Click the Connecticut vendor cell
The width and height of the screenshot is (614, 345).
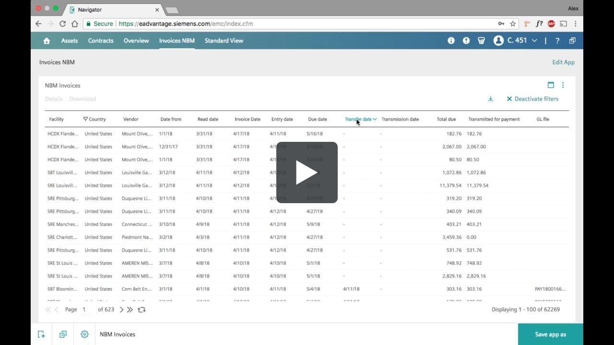click(137, 224)
